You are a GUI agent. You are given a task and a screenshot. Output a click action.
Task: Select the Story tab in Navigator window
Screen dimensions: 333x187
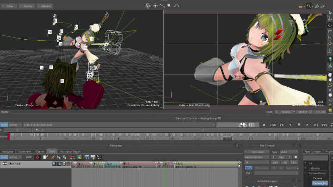tap(52, 151)
